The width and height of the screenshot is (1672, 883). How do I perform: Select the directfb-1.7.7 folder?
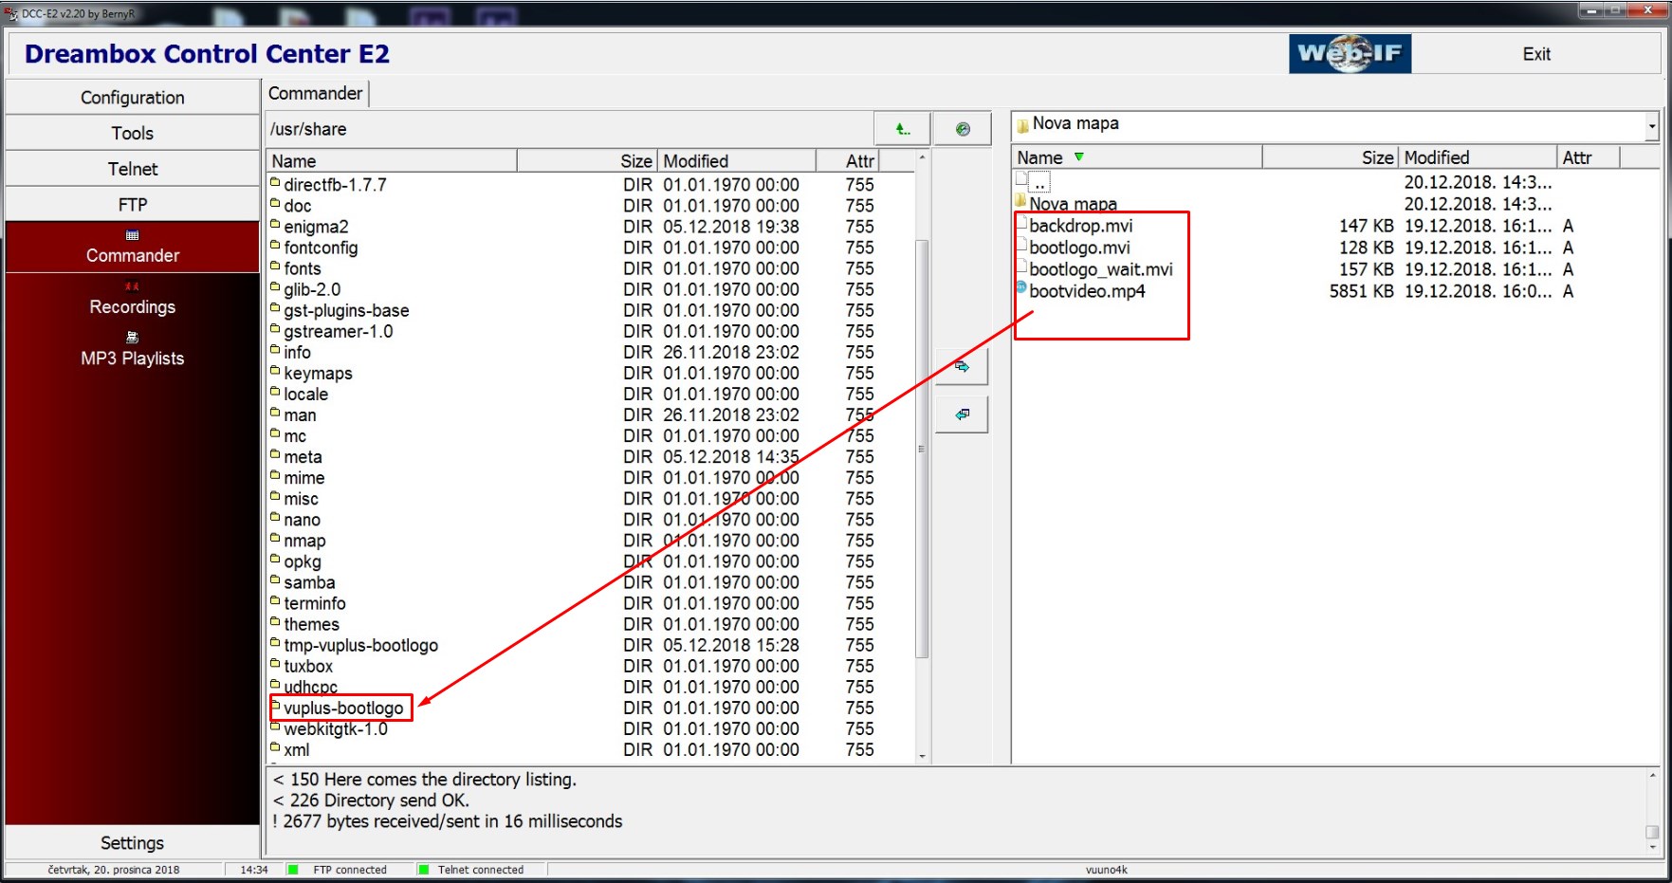click(335, 185)
